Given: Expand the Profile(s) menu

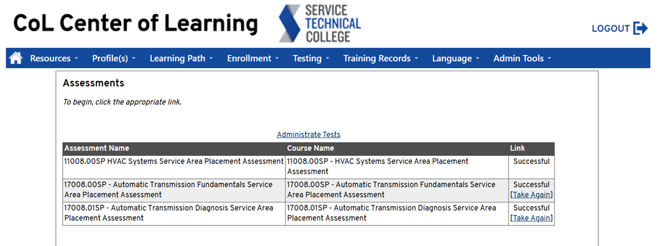Looking at the screenshot, I should pyautogui.click(x=114, y=58).
